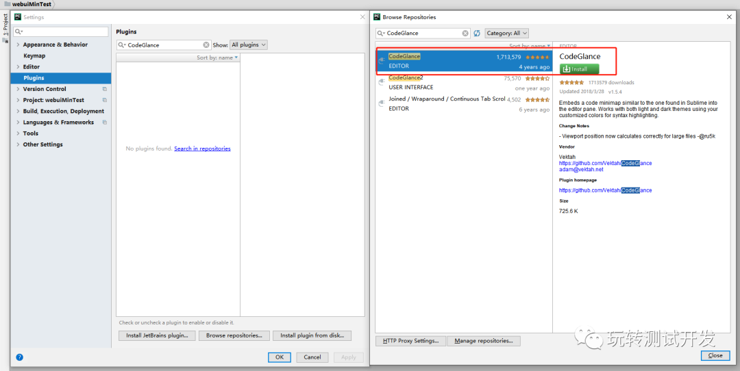
Task: Clear the CodeGlance search in Settings plugins
Action: [x=206, y=44]
